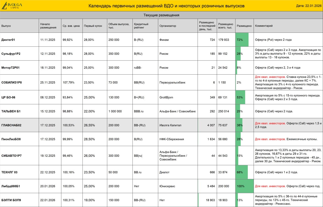Image resolution: width=323 pixels, height=207 pixels.
Task: Click the first coupon value 19,00%
Action: coord(89,200)
